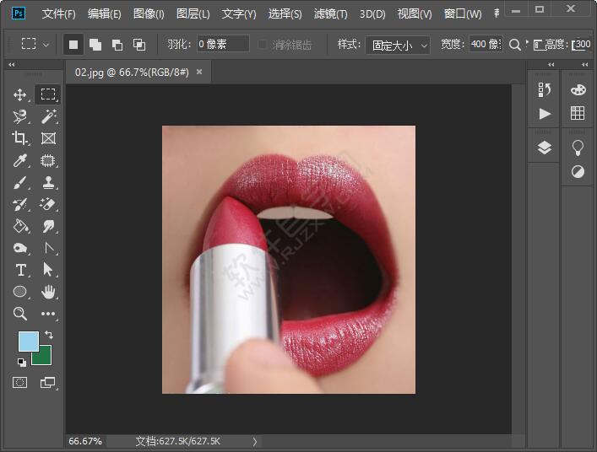Image resolution: width=597 pixels, height=452 pixels.
Task: Toggle the anti-alias checkbox
Action: 263,45
